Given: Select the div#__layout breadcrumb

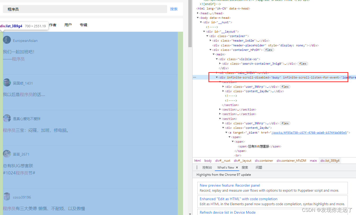Looking at the screenshot, I should pyautogui.click(x=243, y=161).
